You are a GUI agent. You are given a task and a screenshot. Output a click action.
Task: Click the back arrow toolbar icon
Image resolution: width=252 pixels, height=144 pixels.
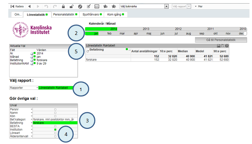point(29,6)
